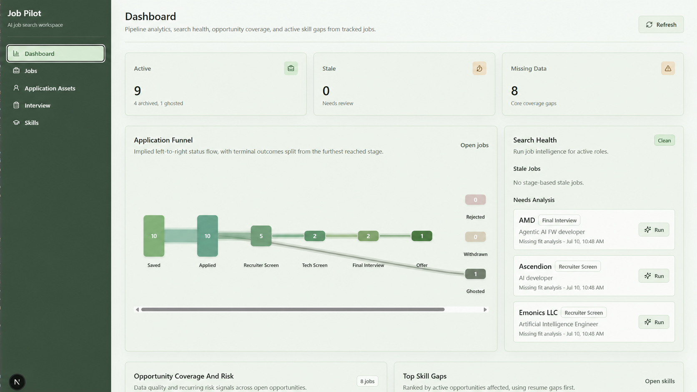Viewport: 697px width, 392px height.
Task: Click the text '4 archived, 1 ghosted'
Action: click(158, 103)
